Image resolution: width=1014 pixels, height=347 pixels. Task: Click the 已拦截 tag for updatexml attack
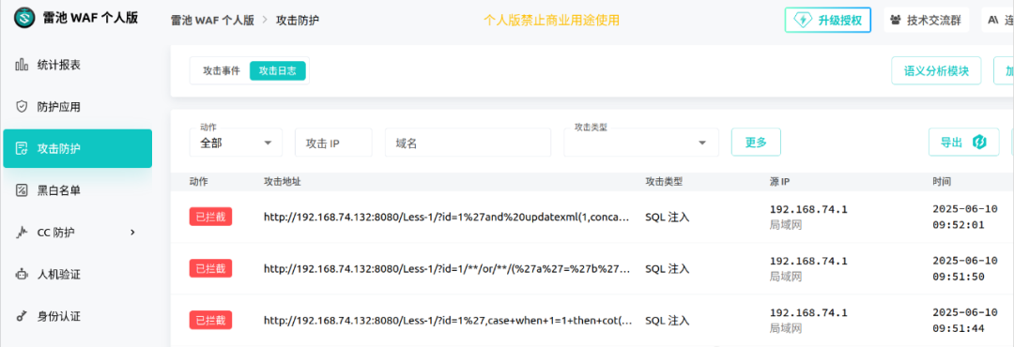coord(210,218)
